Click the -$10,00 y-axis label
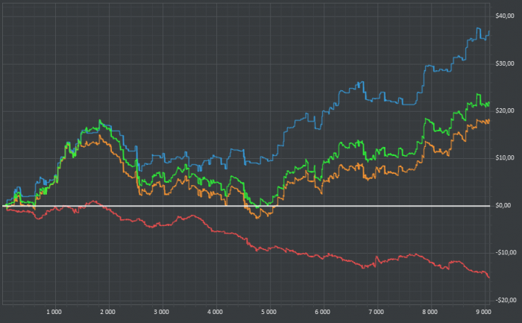The height and width of the screenshot is (323, 522). (506, 253)
